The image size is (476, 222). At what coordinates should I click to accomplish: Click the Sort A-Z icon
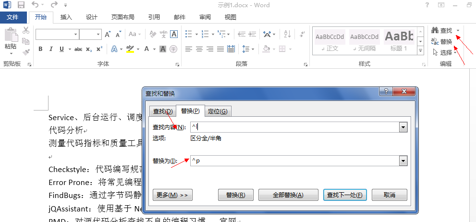coord(287,34)
